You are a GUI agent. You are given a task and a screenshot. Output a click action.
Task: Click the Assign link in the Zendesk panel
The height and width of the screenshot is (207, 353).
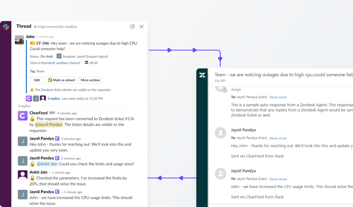[x=236, y=89]
